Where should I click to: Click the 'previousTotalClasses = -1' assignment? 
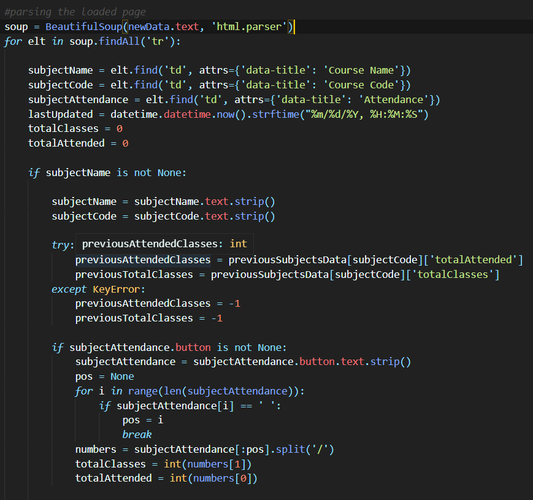coord(148,318)
